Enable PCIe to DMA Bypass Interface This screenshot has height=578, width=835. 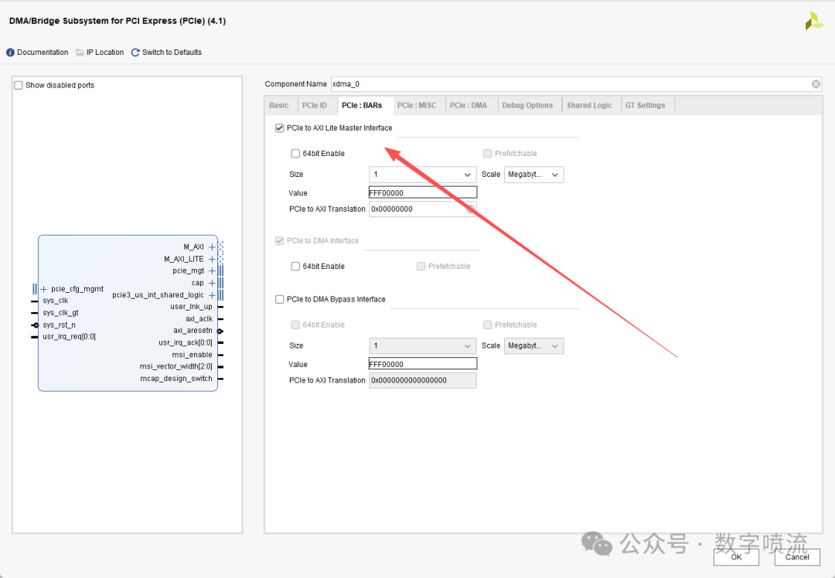280,300
